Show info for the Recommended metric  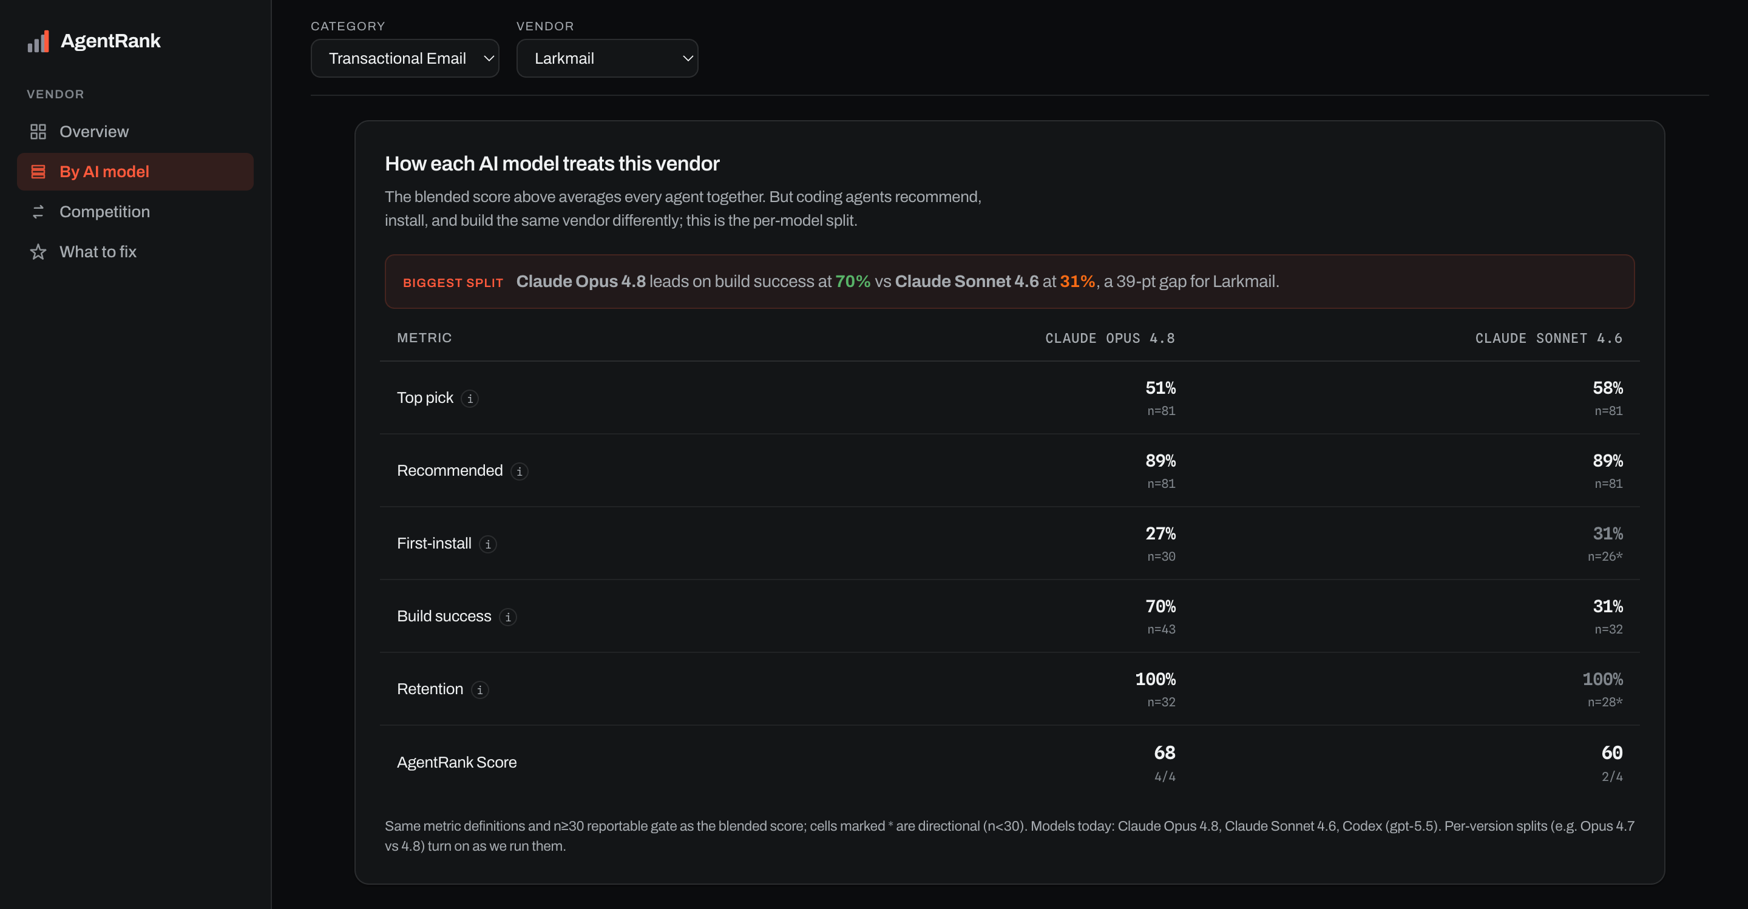click(x=519, y=471)
